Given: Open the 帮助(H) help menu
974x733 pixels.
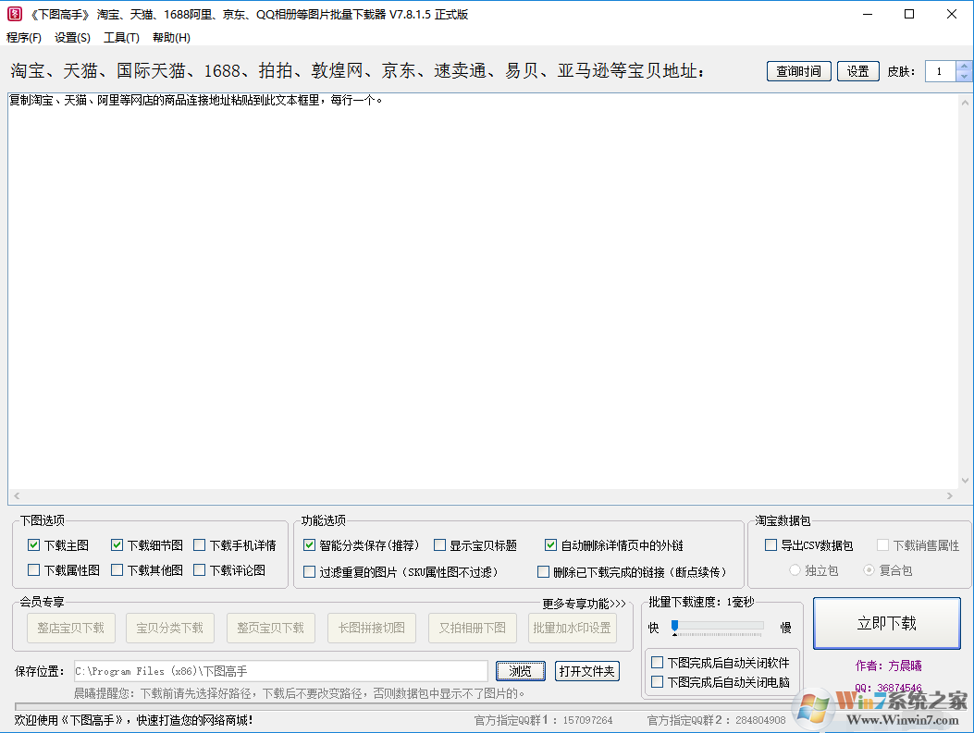Looking at the screenshot, I should pos(169,37).
